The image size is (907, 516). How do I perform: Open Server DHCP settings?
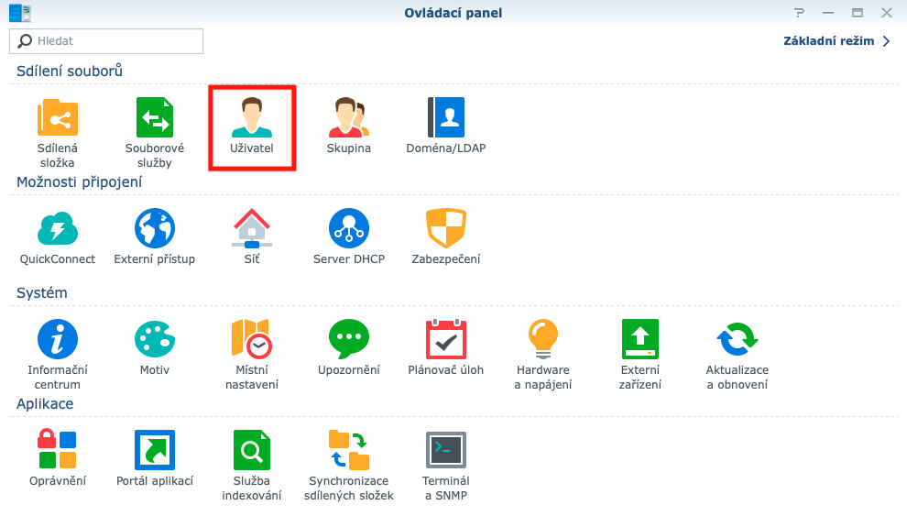tap(349, 228)
